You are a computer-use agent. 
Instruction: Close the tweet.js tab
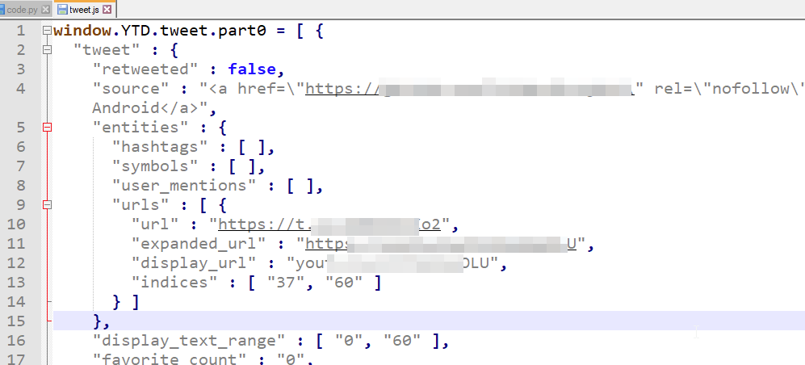click(107, 9)
